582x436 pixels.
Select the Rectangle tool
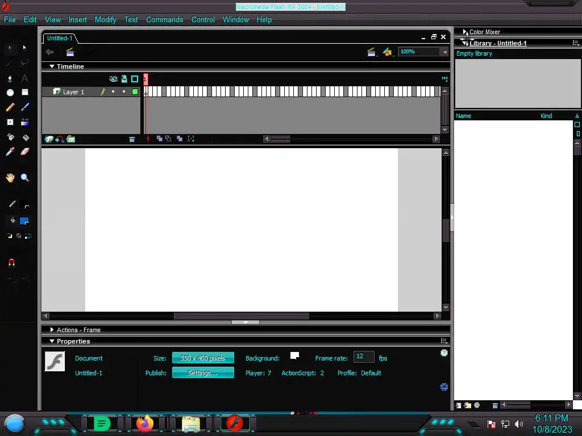pos(25,92)
